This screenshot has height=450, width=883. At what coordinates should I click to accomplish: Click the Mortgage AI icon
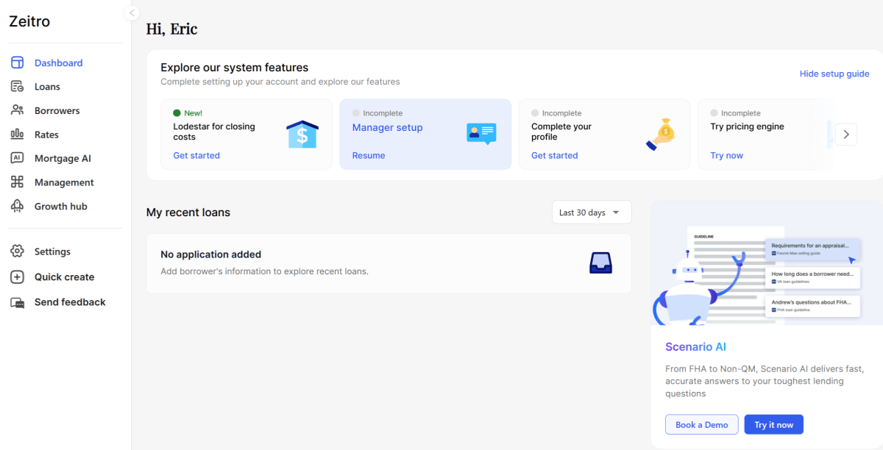[x=18, y=158]
